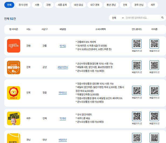Select the 울산·경남 tab
This screenshot has width=166, height=143.
[111, 5]
